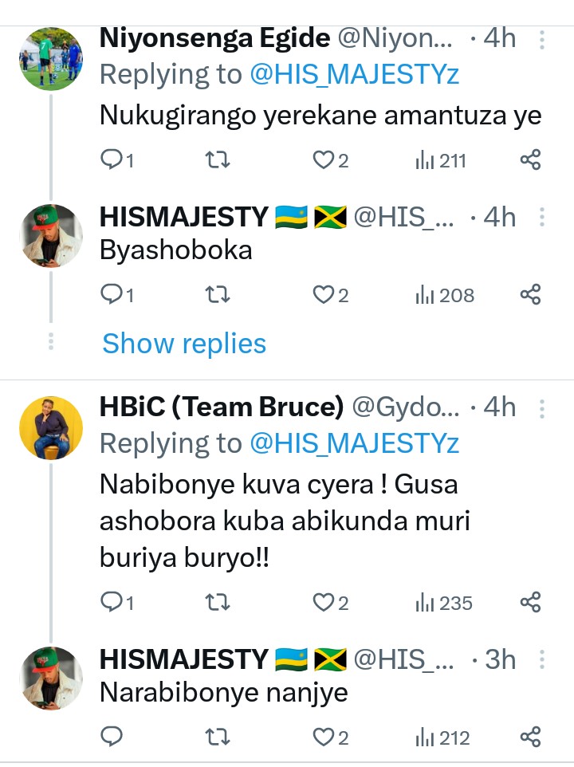Share the Narabibonye nanjye tweet
This screenshot has height=767, width=574.
click(530, 737)
